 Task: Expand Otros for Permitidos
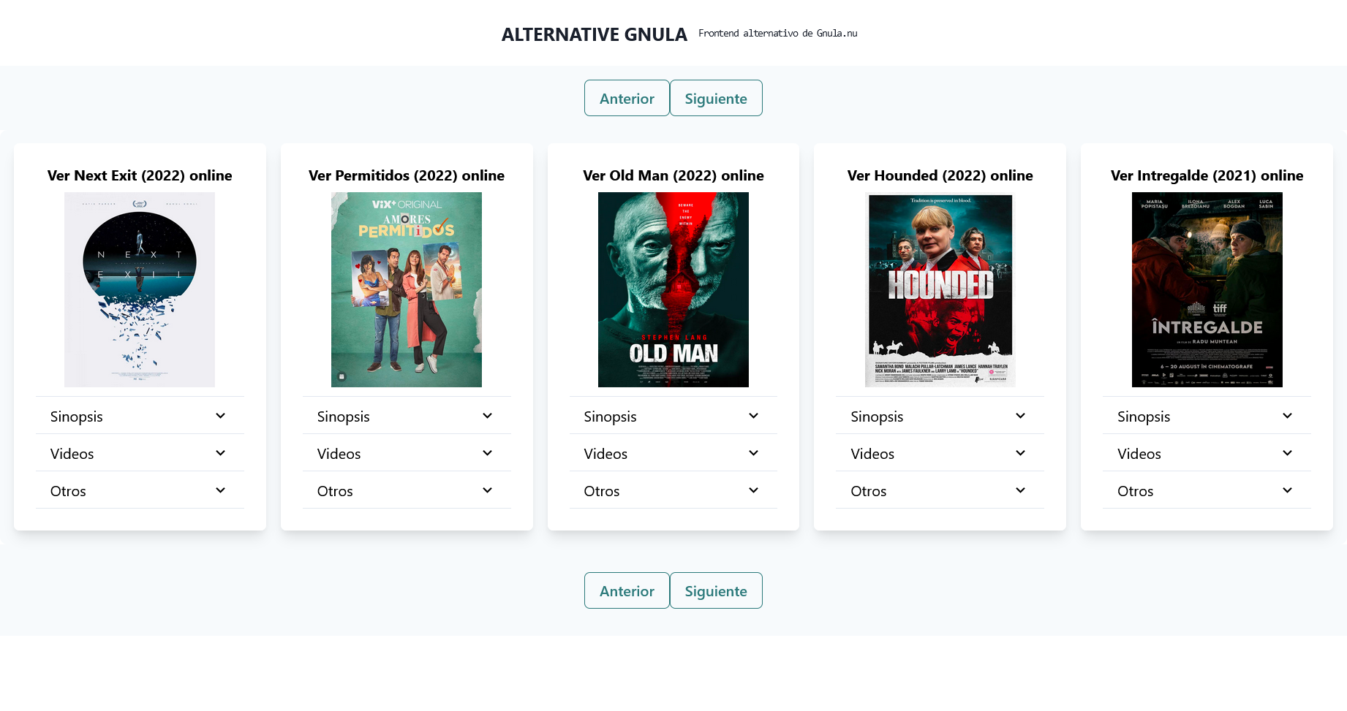pyautogui.click(x=407, y=490)
